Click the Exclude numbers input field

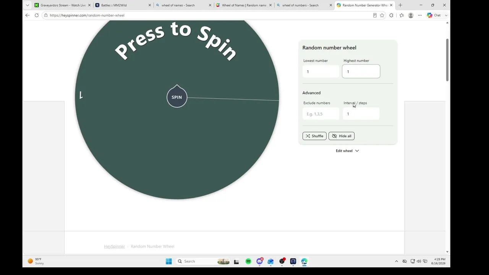point(321,114)
